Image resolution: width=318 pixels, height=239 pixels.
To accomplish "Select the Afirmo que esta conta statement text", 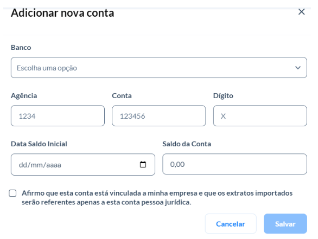I will pyautogui.click(x=157, y=197).
